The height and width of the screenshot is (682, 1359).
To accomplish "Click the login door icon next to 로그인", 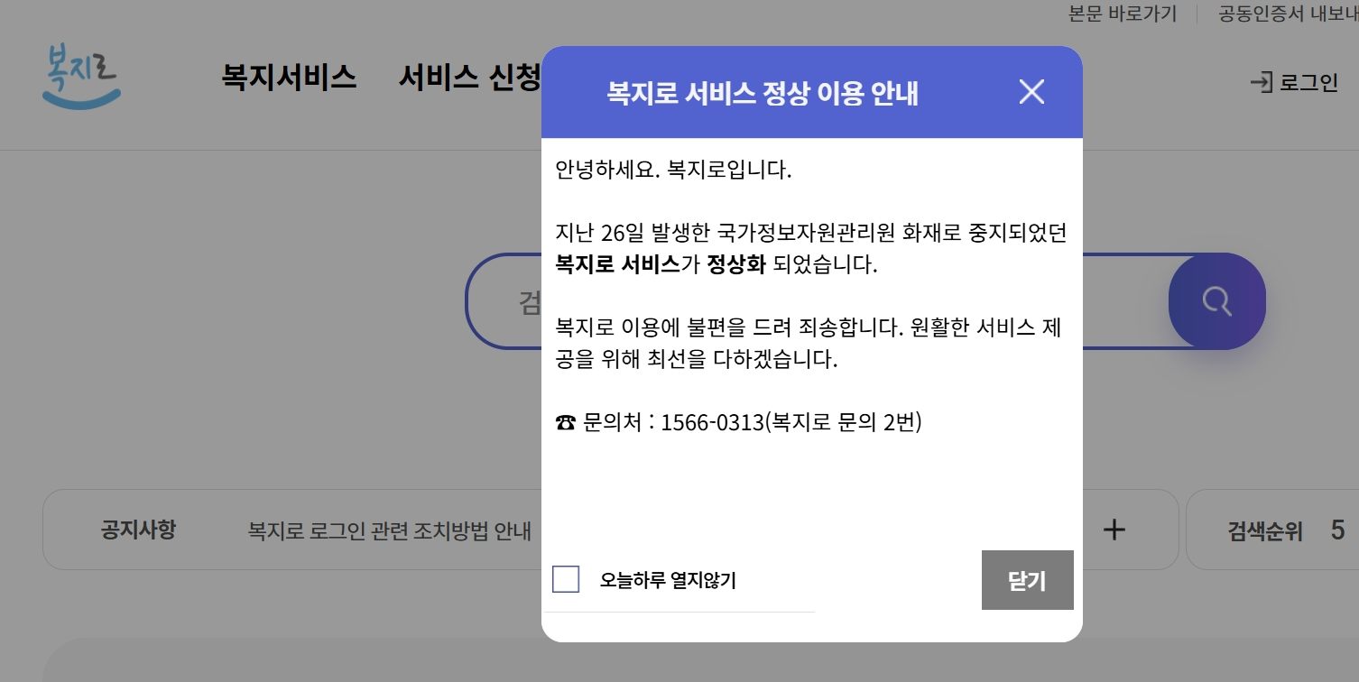I will pyautogui.click(x=1260, y=83).
